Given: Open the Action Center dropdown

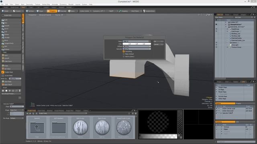Looking at the screenshot, I should 86,11.
